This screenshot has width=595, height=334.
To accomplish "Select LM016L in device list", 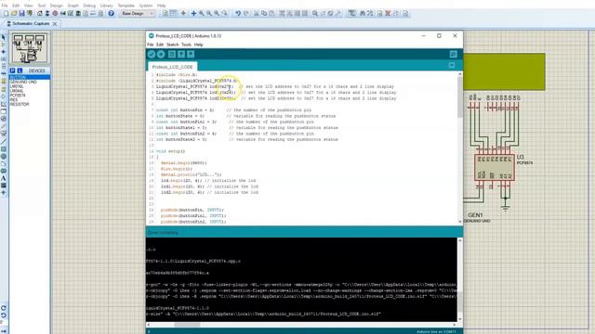I will [x=17, y=86].
